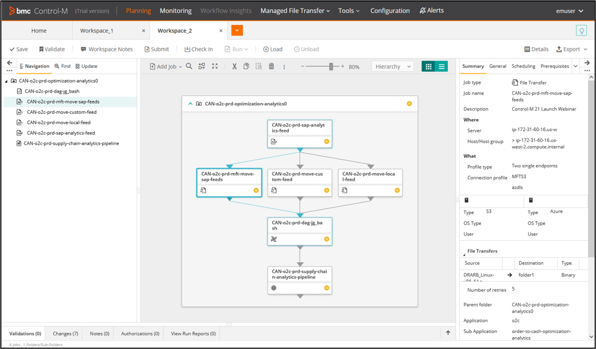596x349 pixels.
Task: Submit the workflow
Action: pos(156,49)
